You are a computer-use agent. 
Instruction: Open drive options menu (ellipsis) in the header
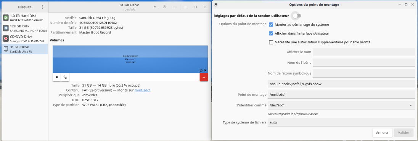[x=174, y=7]
